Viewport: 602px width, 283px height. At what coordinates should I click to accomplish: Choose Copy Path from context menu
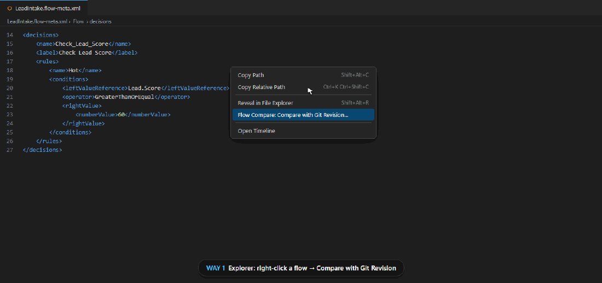303,75
